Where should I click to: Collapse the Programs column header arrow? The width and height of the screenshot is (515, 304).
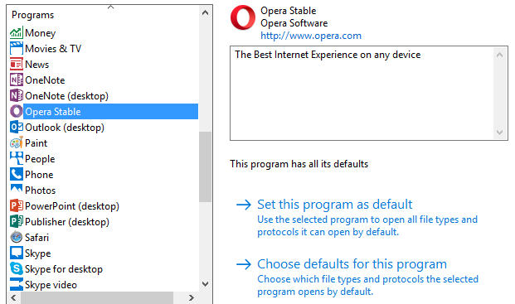110,7
